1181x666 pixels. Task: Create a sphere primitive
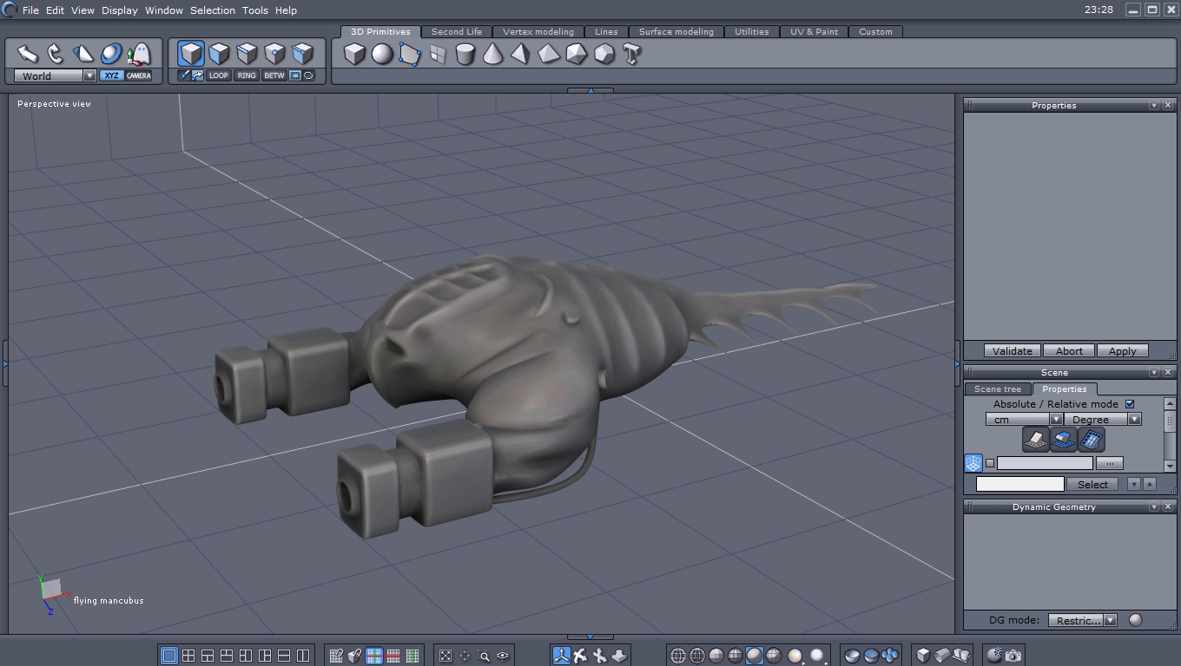(x=382, y=54)
